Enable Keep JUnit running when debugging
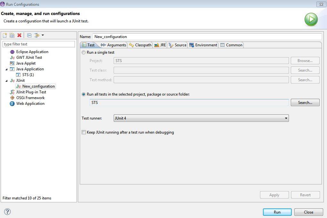Viewport: 327px width, 218px height. pyautogui.click(x=84, y=132)
